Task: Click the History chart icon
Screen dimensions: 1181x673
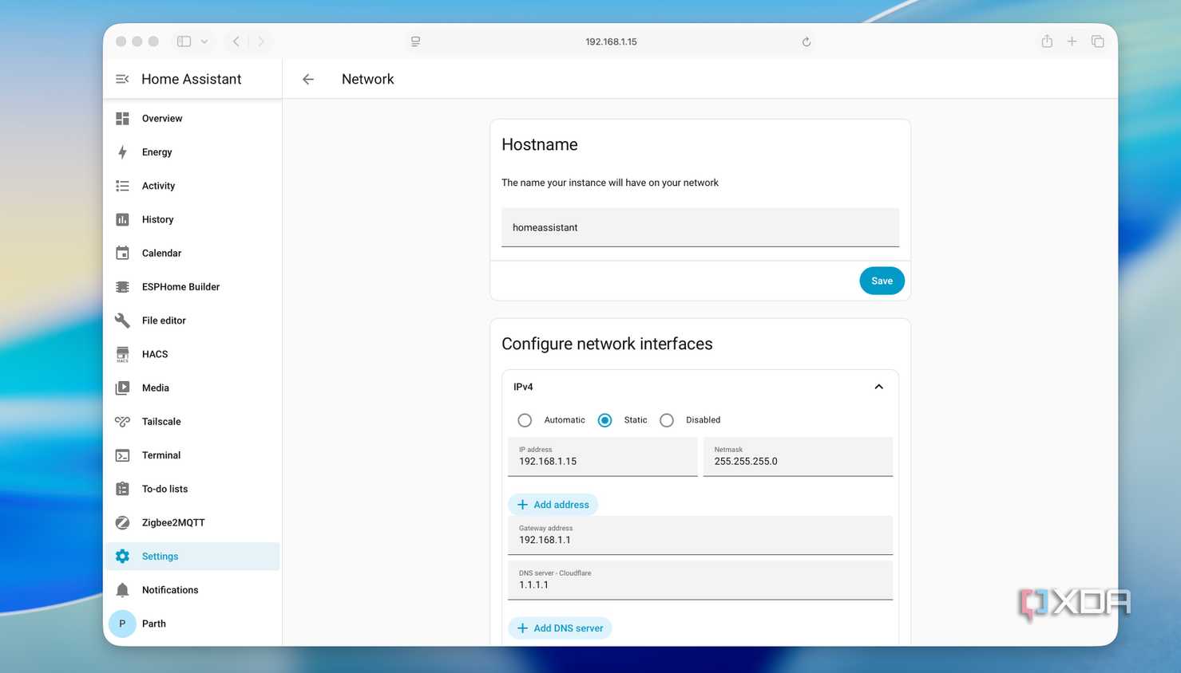Action: point(122,219)
